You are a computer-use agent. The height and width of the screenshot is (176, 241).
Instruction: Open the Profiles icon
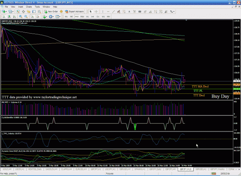pos(10,12)
